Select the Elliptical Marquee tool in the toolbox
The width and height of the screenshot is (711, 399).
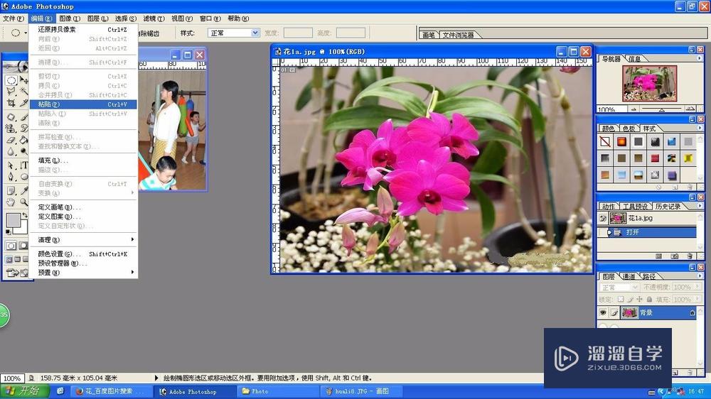[11, 81]
